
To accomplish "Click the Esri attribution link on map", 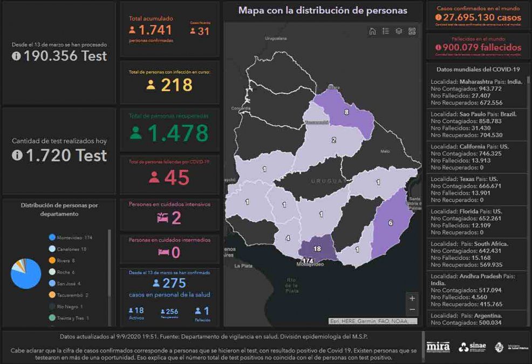I will [x=372, y=321].
